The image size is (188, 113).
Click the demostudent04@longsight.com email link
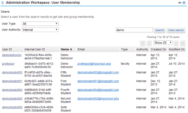[x=98, y=90]
